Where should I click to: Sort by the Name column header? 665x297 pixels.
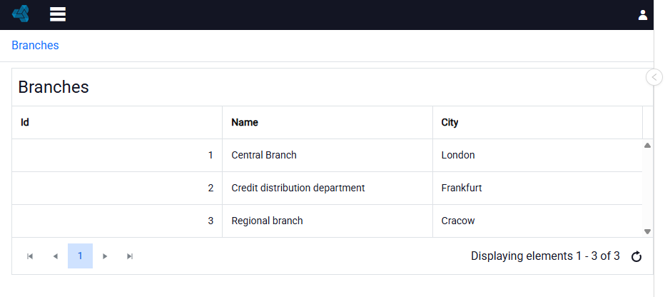pyautogui.click(x=328, y=122)
